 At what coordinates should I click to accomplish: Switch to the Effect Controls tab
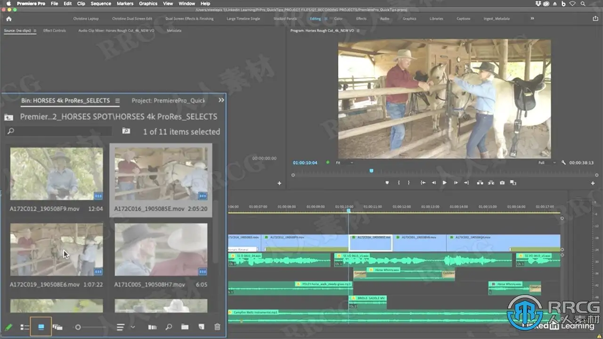coord(55,31)
